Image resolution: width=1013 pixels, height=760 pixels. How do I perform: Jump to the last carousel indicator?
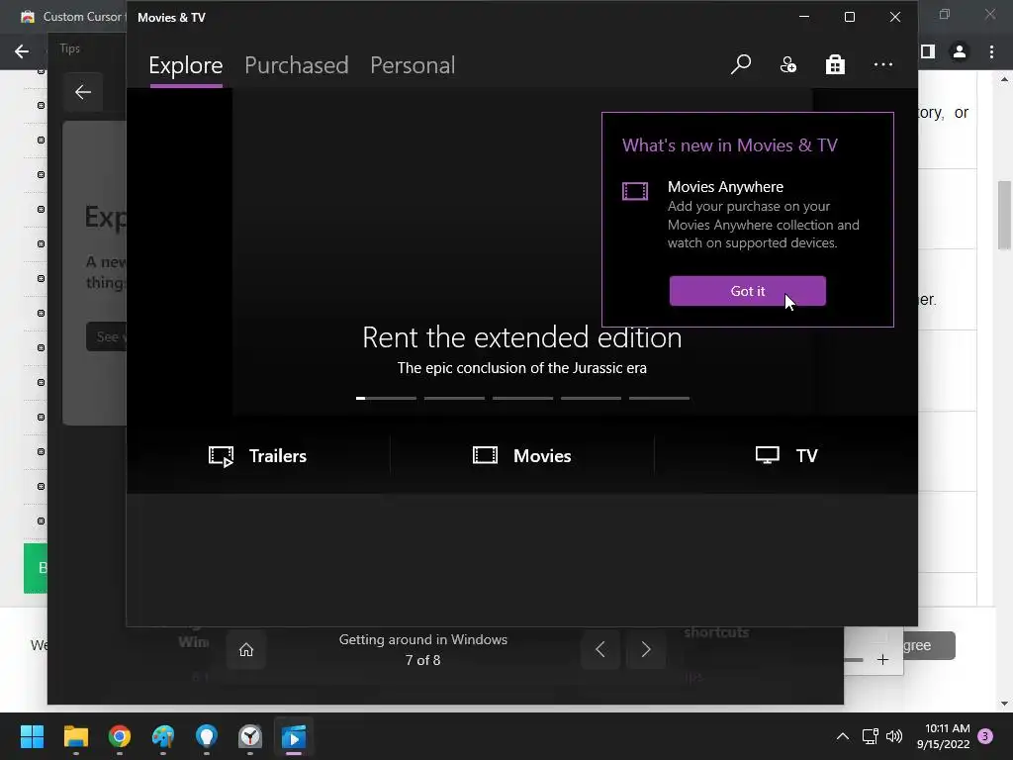click(x=659, y=398)
